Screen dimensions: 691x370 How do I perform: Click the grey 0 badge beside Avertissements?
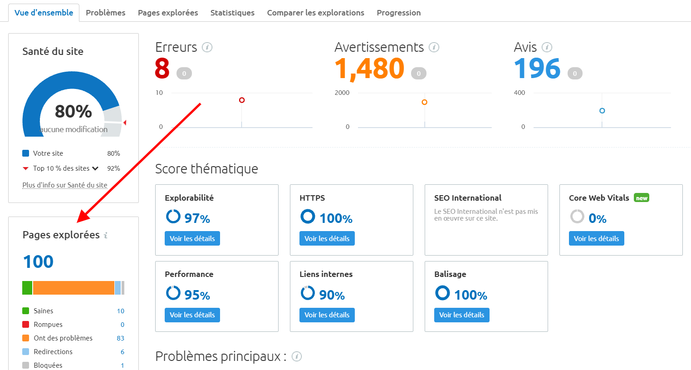(x=419, y=74)
